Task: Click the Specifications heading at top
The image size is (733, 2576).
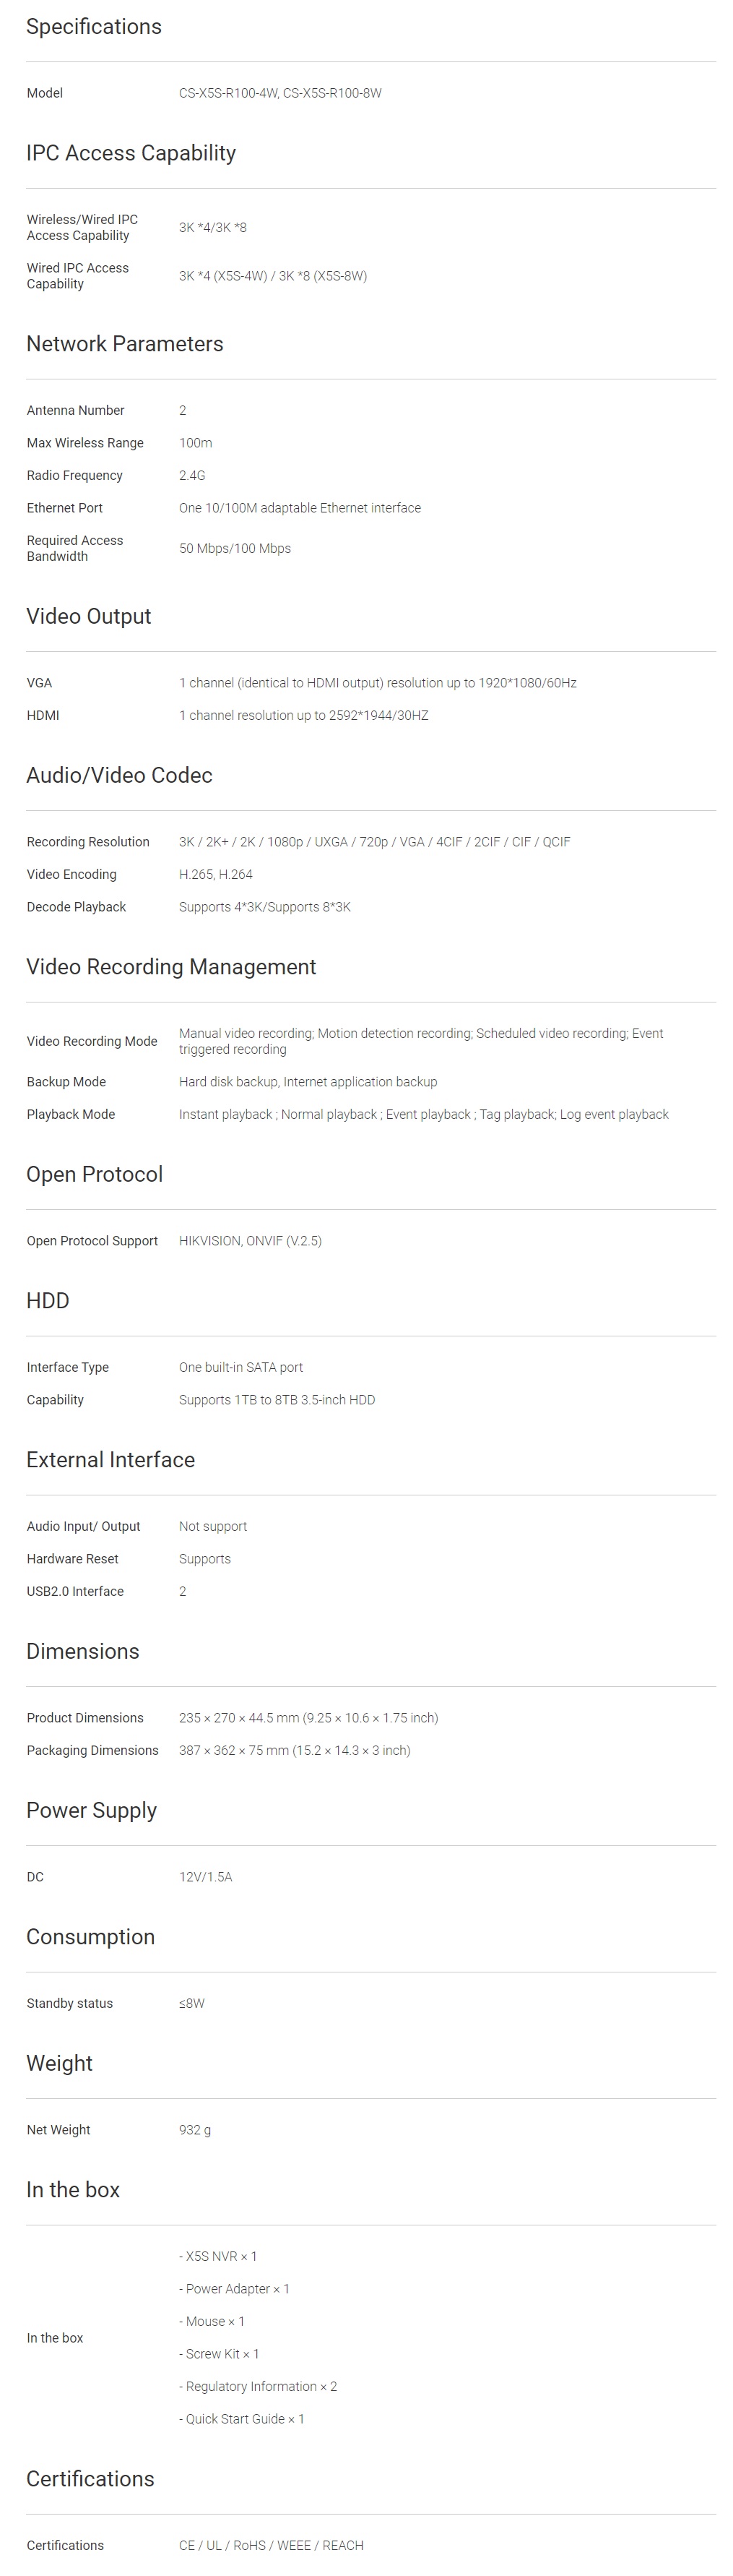Action: pos(94,27)
